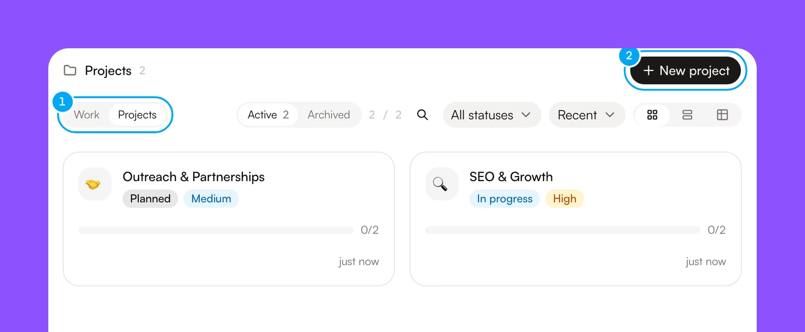Click 'just now' on SEO & Growth card
This screenshot has height=332, width=805.
click(706, 262)
